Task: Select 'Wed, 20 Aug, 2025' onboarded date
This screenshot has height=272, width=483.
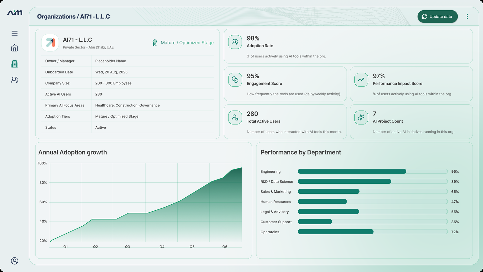Action: point(111,72)
